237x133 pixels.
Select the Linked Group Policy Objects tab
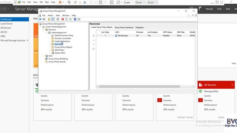(x=102, y=27)
